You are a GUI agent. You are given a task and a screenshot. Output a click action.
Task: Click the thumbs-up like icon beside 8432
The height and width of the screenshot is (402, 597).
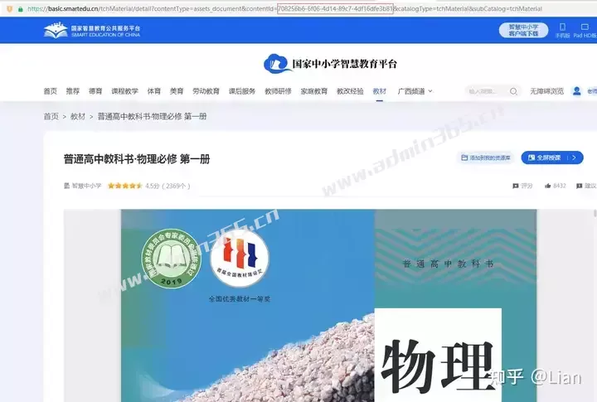pyautogui.click(x=547, y=186)
